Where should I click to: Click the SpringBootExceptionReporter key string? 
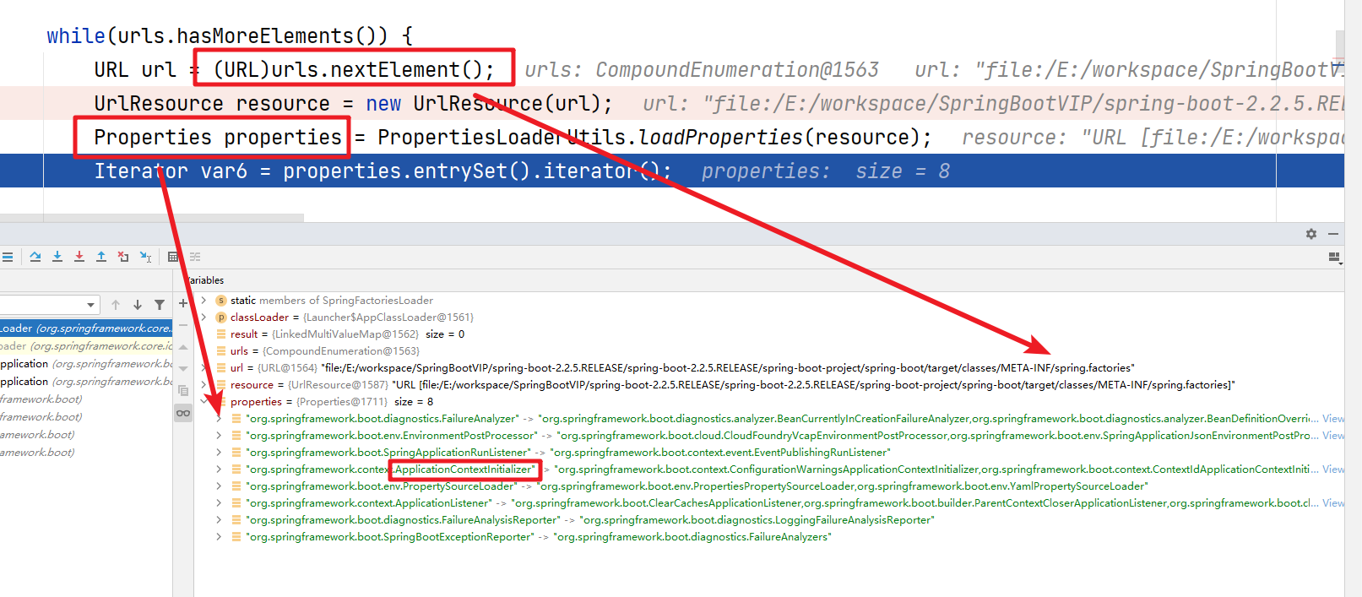click(x=390, y=536)
